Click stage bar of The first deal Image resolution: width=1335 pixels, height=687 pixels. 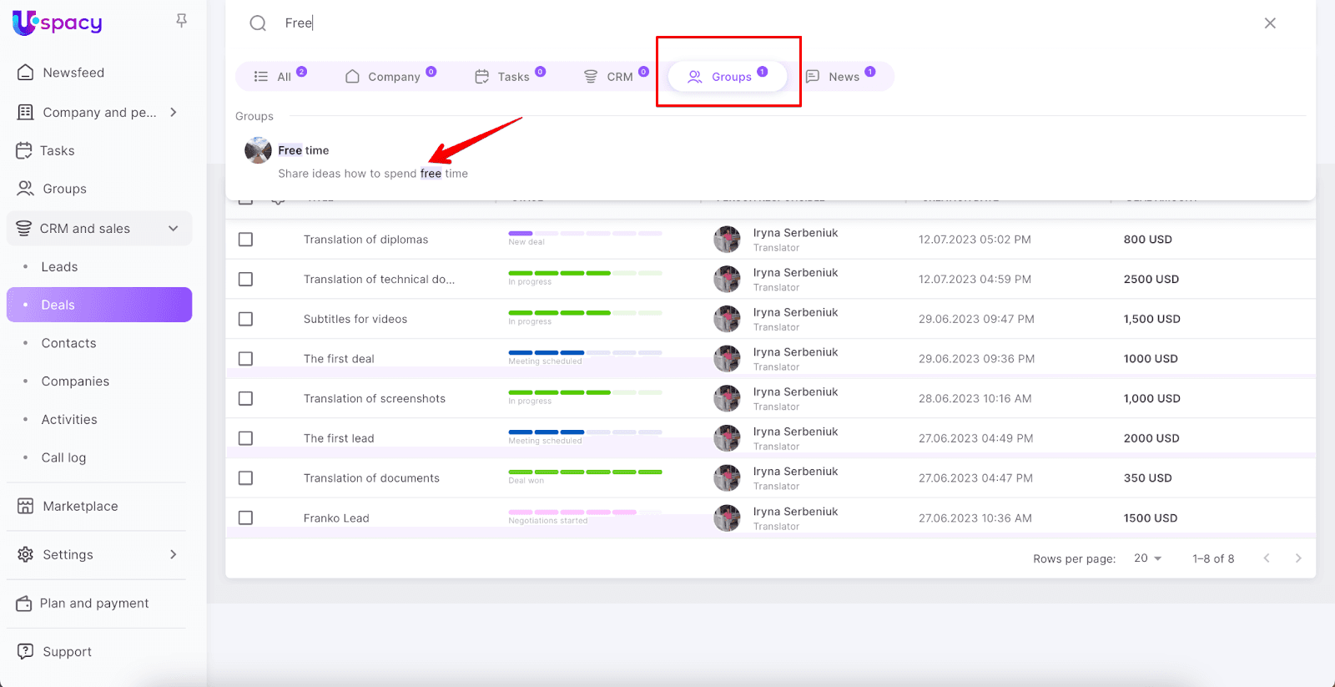tap(584, 353)
